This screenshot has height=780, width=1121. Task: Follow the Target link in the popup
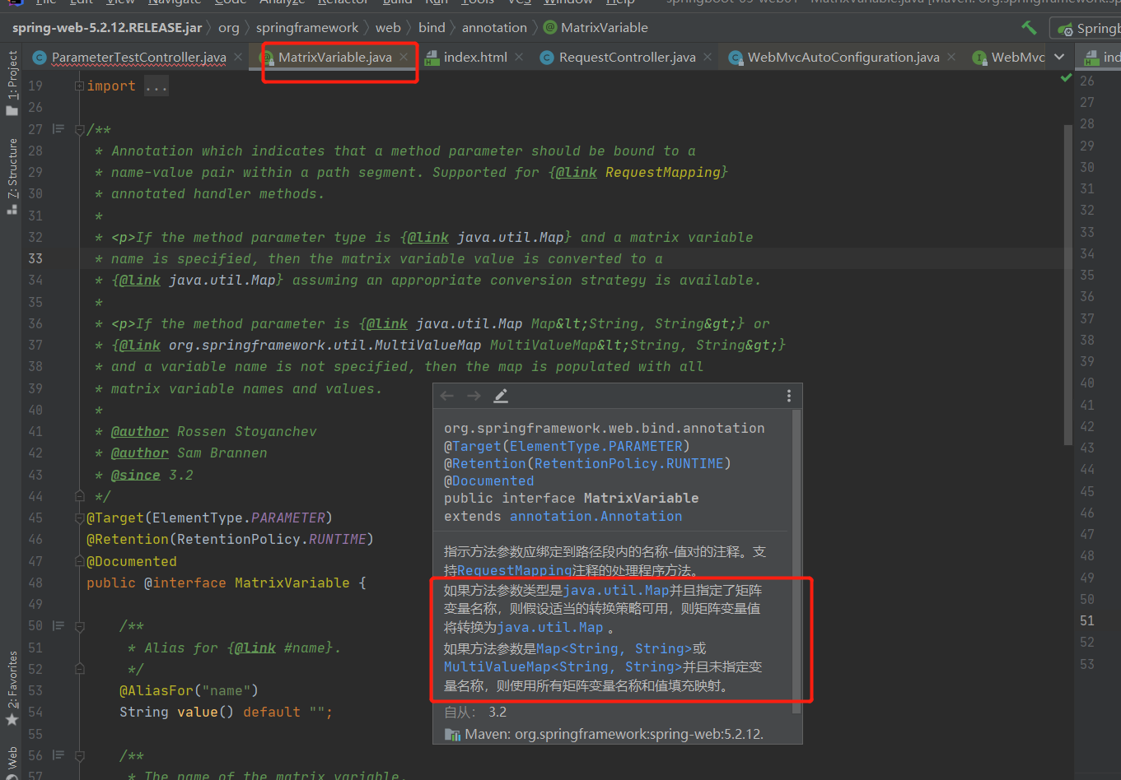477,446
